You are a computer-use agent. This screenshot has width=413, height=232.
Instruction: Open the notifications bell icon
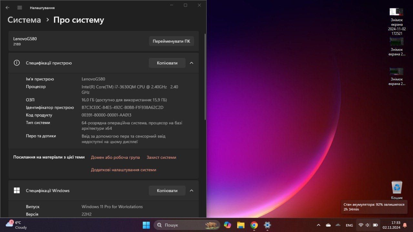[405, 225]
